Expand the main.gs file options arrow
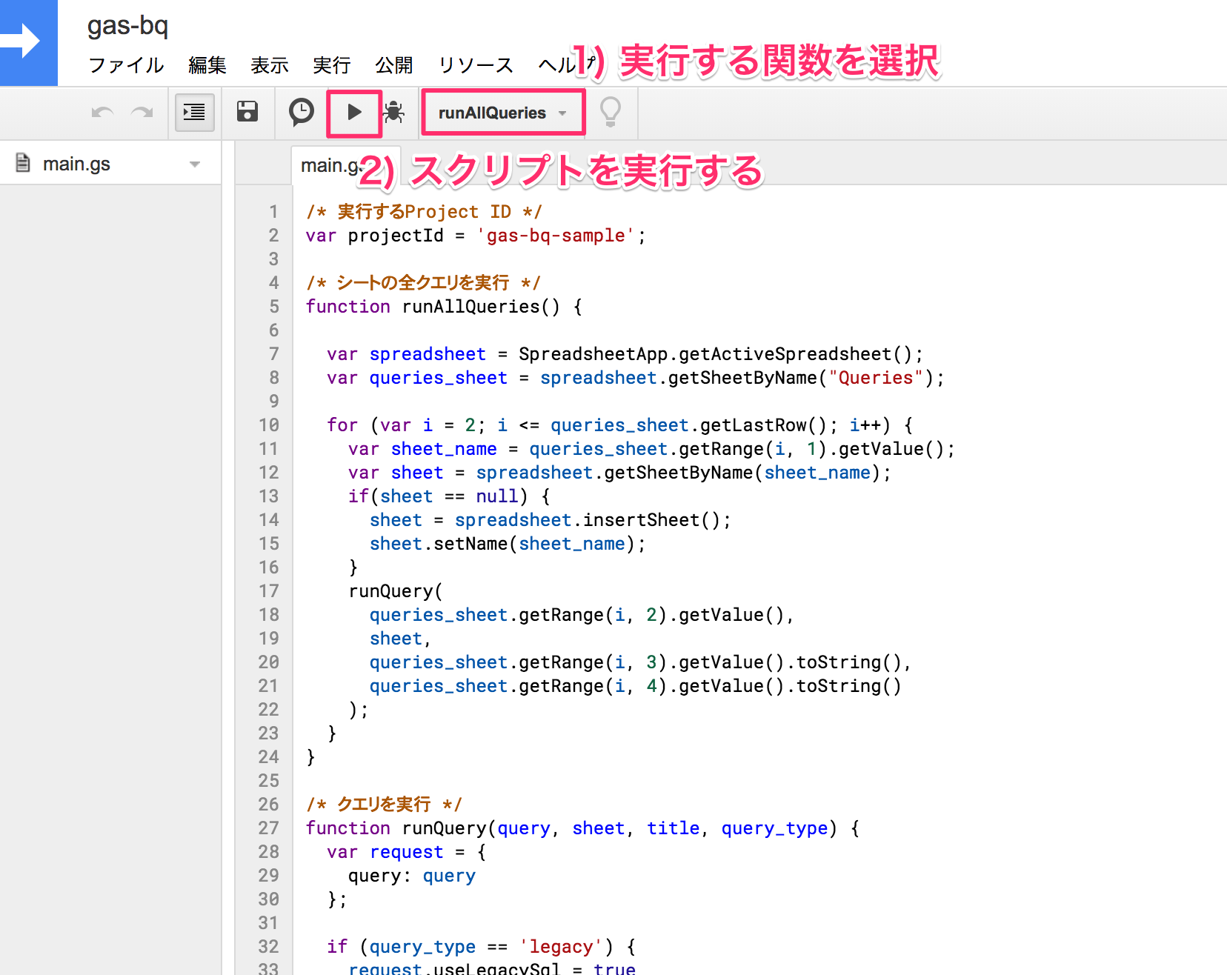The image size is (1227, 975). click(x=195, y=164)
